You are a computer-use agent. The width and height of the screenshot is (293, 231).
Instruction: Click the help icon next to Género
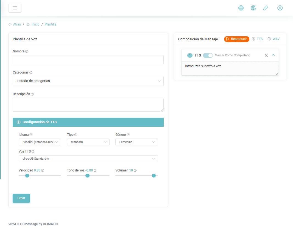[128, 135]
